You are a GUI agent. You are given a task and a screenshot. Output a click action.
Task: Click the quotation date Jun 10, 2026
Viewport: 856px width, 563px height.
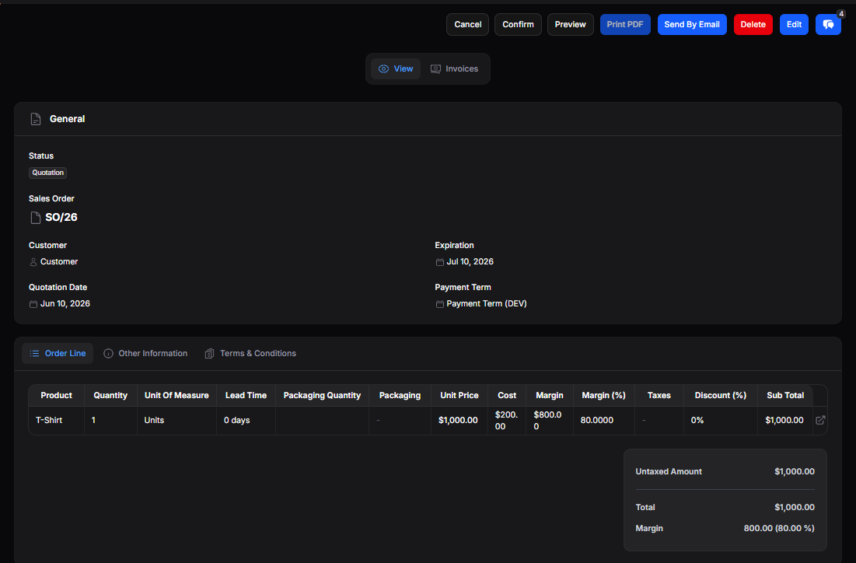(65, 303)
